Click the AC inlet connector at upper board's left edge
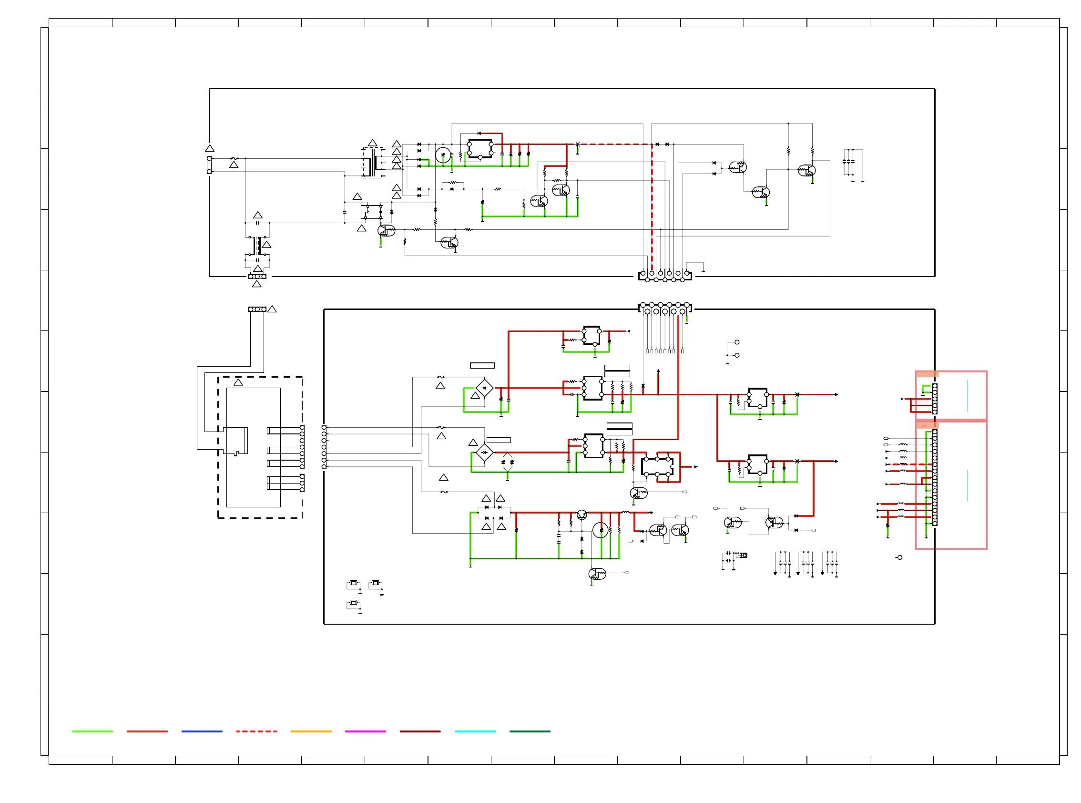 [209, 165]
